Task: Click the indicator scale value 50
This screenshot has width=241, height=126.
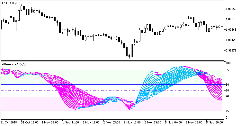Action: tap(227, 91)
